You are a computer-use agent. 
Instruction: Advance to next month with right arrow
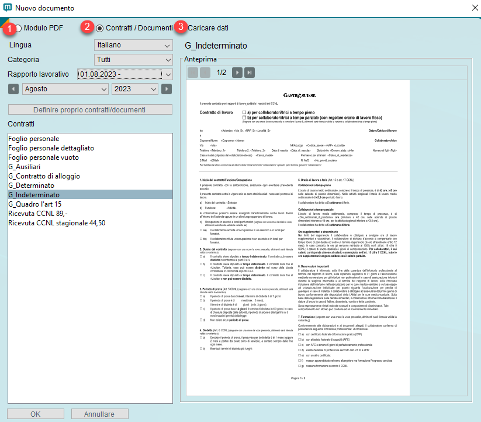(x=167, y=89)
